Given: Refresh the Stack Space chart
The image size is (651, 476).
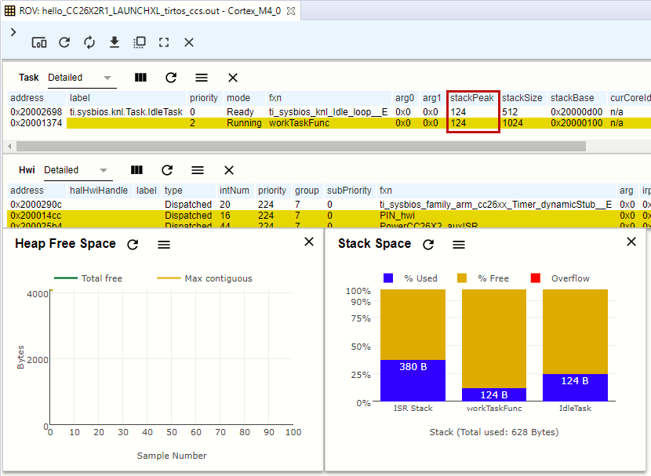Looking at the screenshot, I should [x=428, y=245].
